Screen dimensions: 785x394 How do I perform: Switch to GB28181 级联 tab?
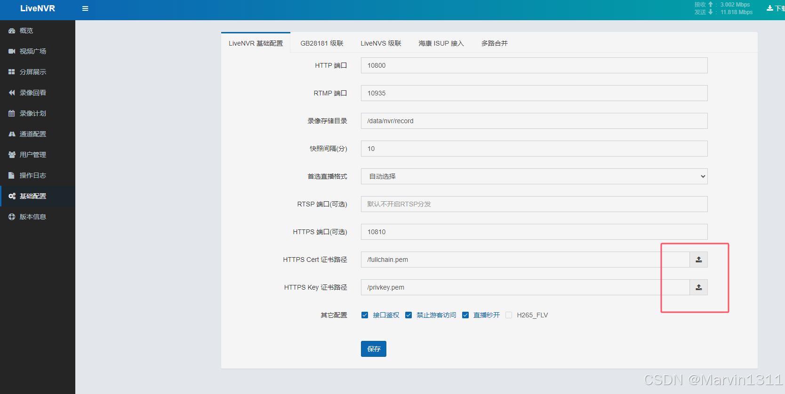point(322,43)
